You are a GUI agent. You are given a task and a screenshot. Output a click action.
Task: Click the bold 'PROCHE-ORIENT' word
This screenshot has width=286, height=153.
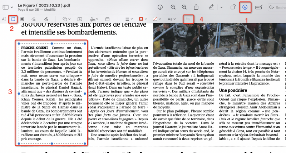coord(35,48)
